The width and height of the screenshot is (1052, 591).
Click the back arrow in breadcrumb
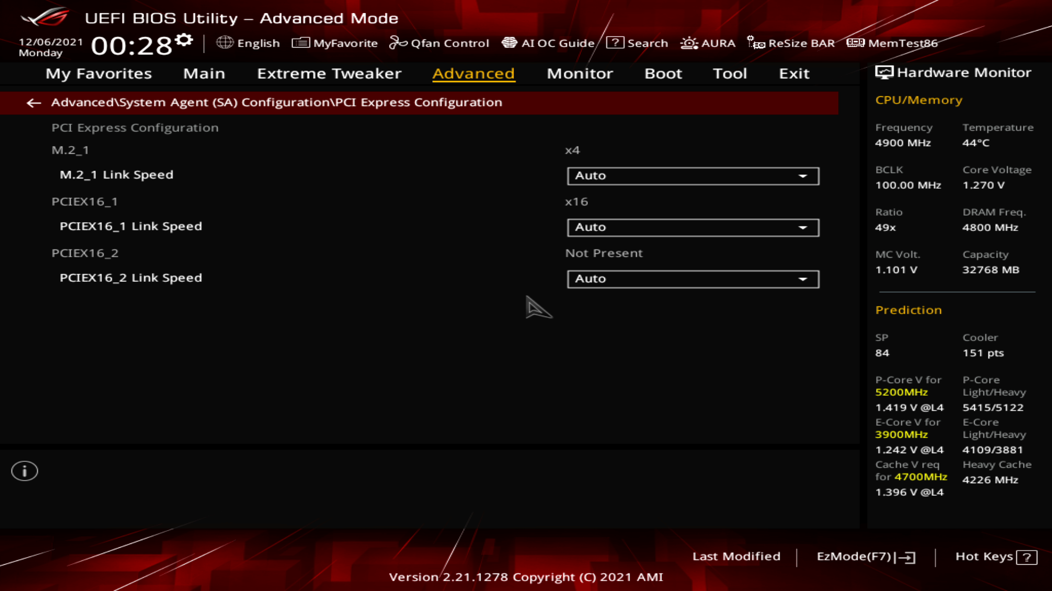tap(34, 103)
